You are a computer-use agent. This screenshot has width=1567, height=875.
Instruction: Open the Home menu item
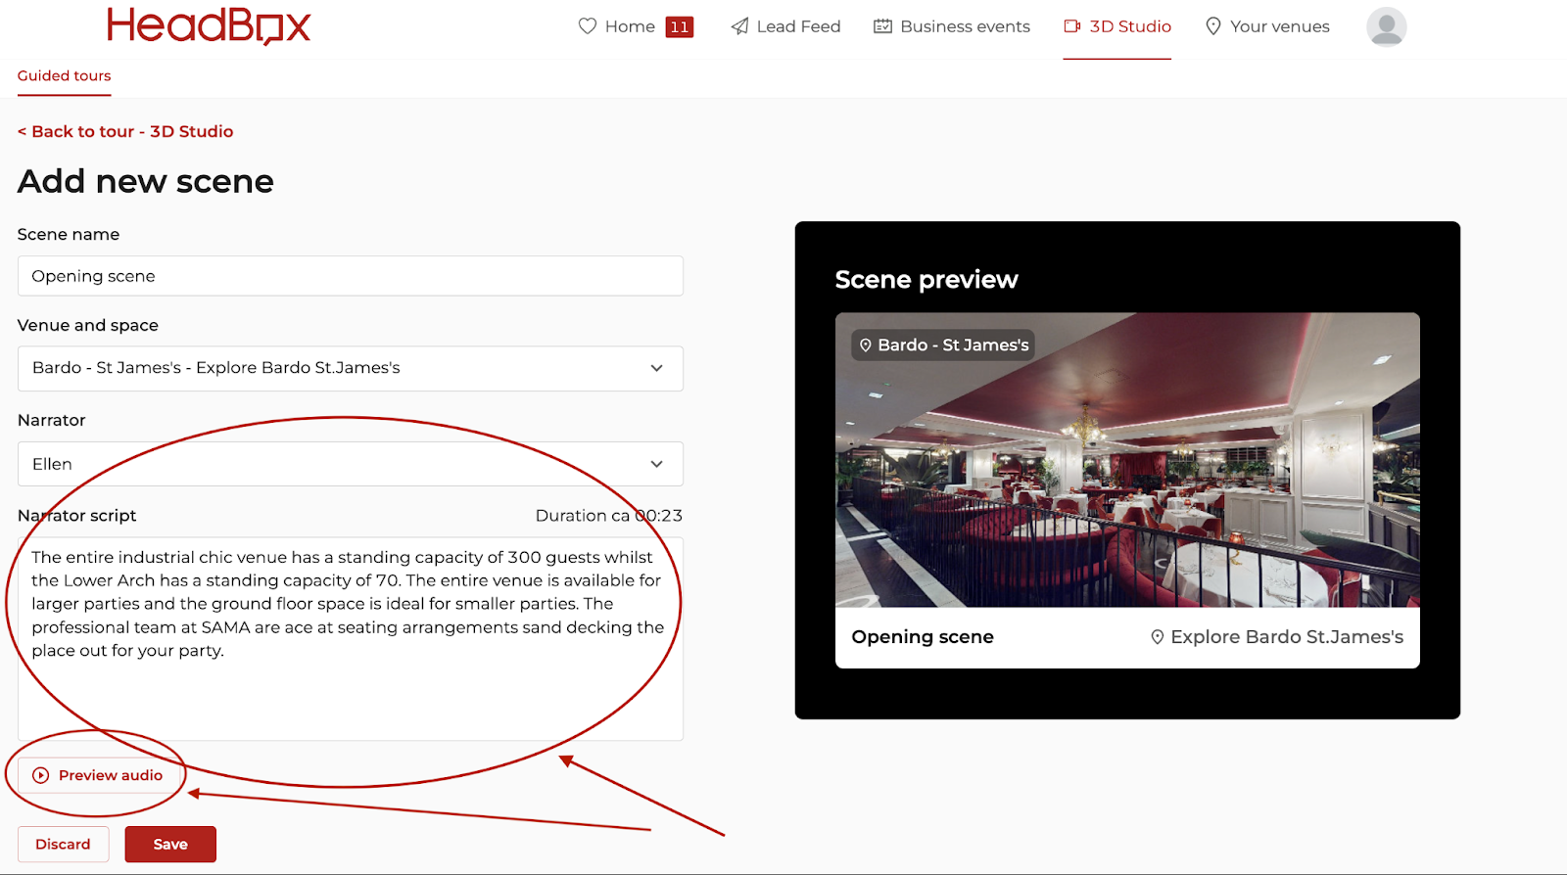coord(630,26)
